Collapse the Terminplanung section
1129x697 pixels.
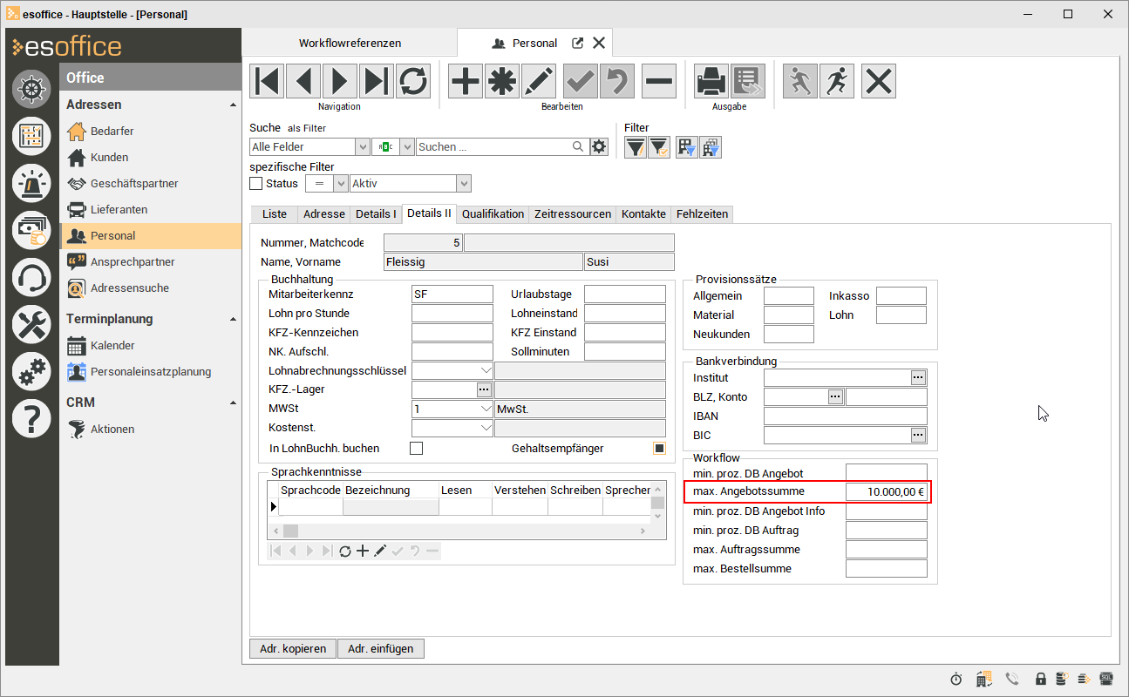[233, 319]
